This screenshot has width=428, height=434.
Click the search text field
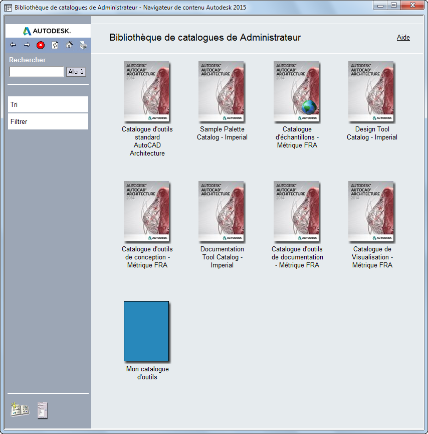point(37,72)
